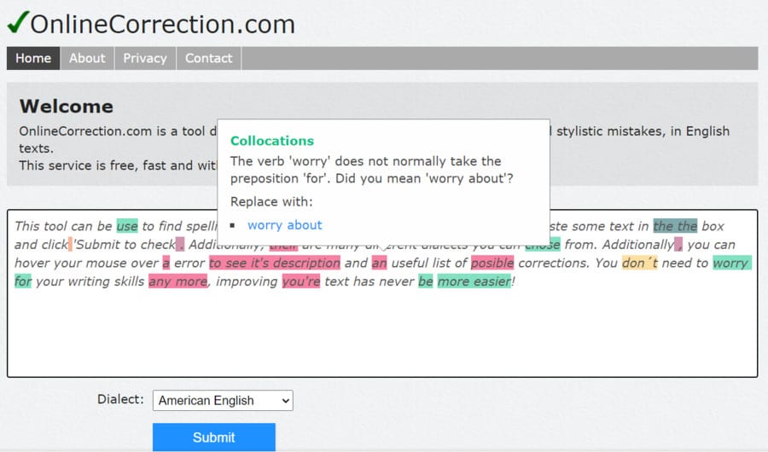Click the misspelled word 'posible'
Screen dimensions: 768x452
pos(492,263)
